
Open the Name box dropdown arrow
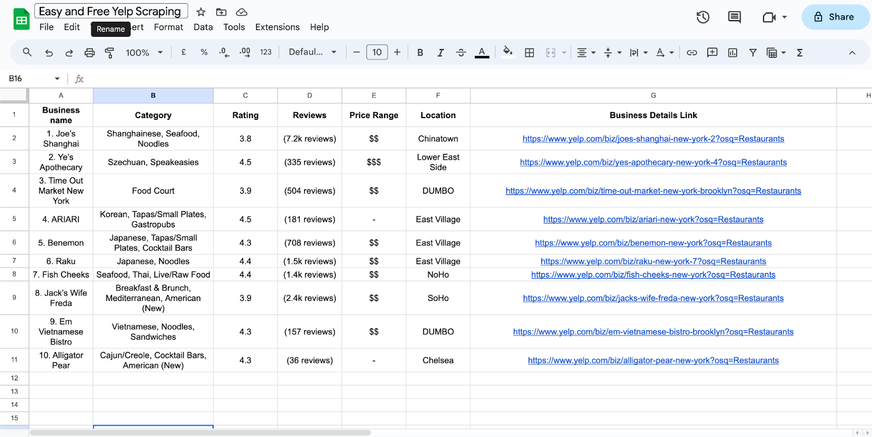tap(57, 79)
